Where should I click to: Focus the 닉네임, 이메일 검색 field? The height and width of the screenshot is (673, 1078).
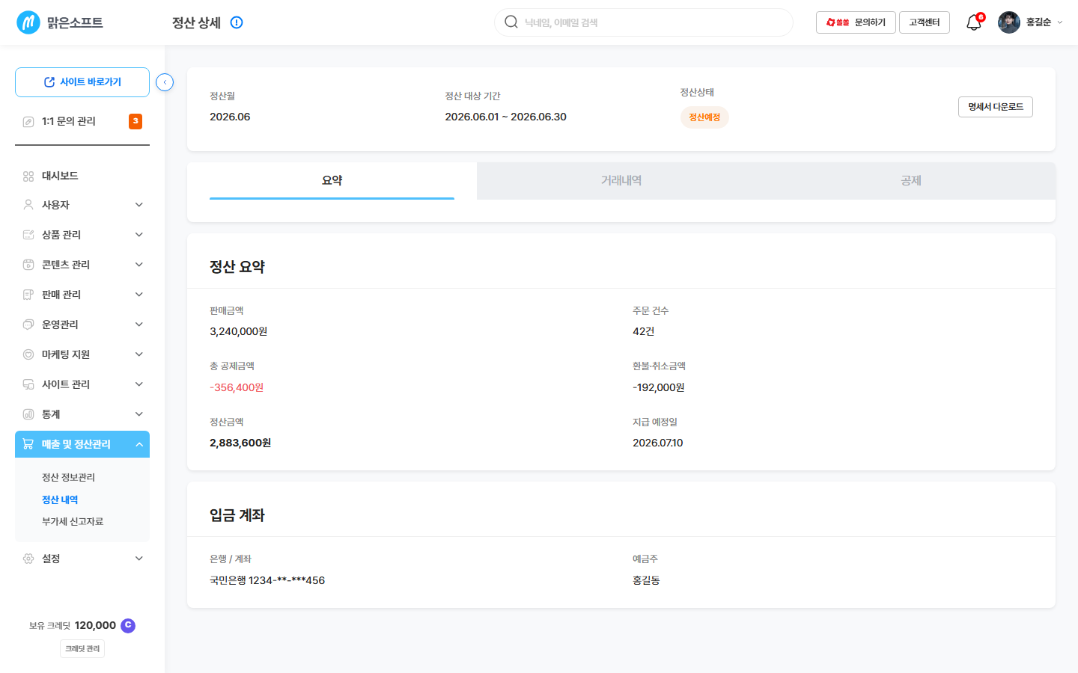(644, 22)
